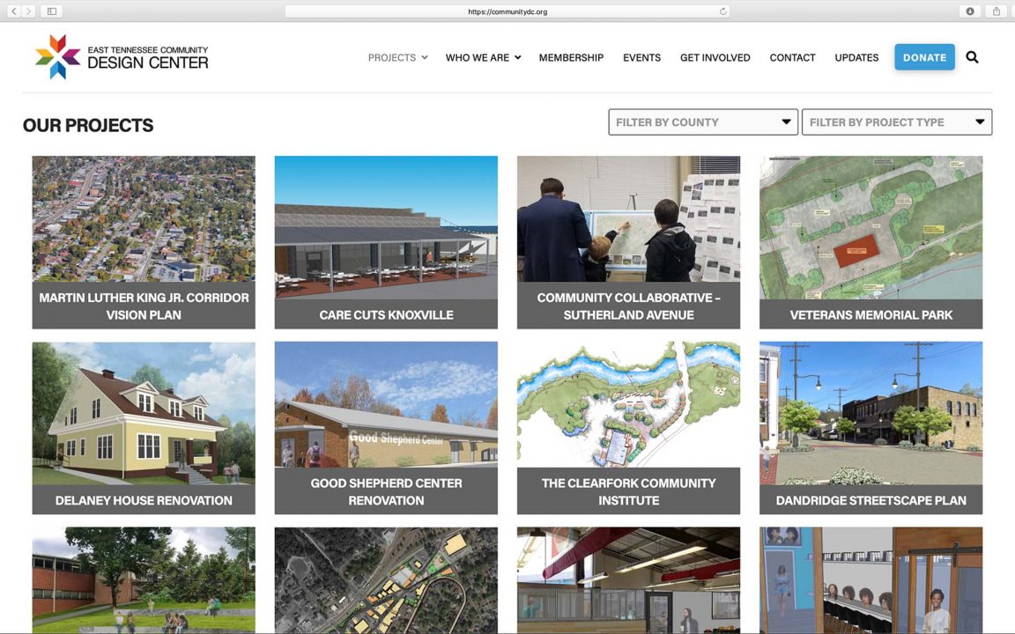This screenshot has height=634, width=1015.
Task: Open the Filter by County dropdown
Action: (x=702, y=122)
